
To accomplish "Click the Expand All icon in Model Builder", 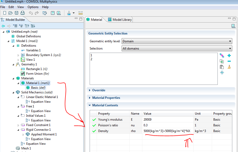I will click(x=15, y=26).
